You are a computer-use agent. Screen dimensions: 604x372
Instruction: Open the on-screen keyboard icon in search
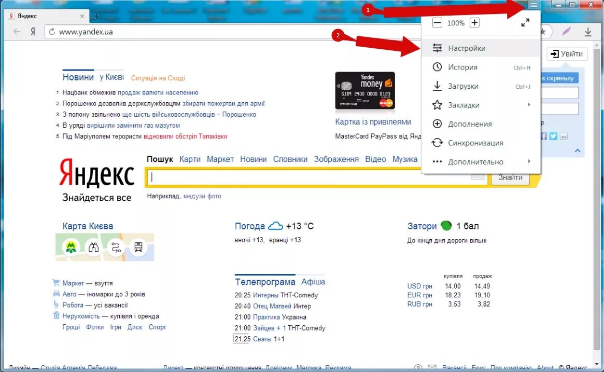click(x=477, y=177)
